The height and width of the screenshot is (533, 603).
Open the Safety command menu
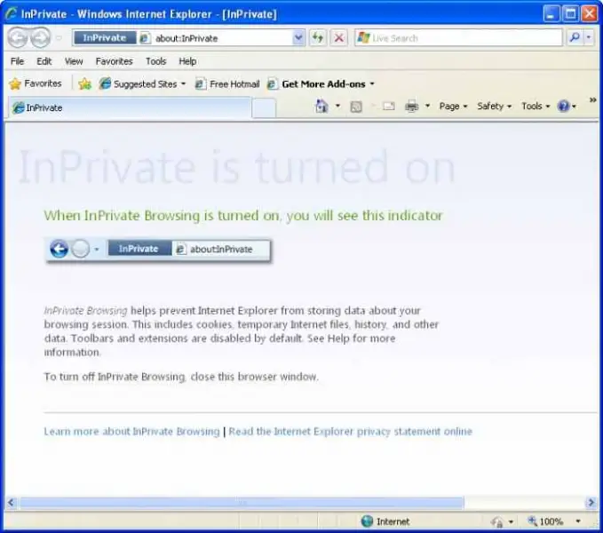click(494, 106)
